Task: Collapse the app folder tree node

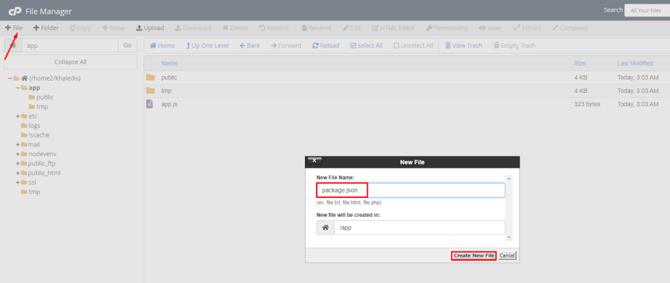Action: coord(18,88)
